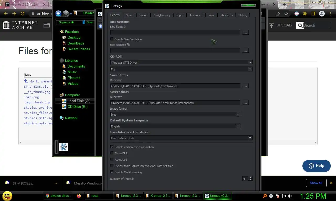Click the Bios settings file field
The width and height of the screenshot is (336, 201).
[175, 51]
